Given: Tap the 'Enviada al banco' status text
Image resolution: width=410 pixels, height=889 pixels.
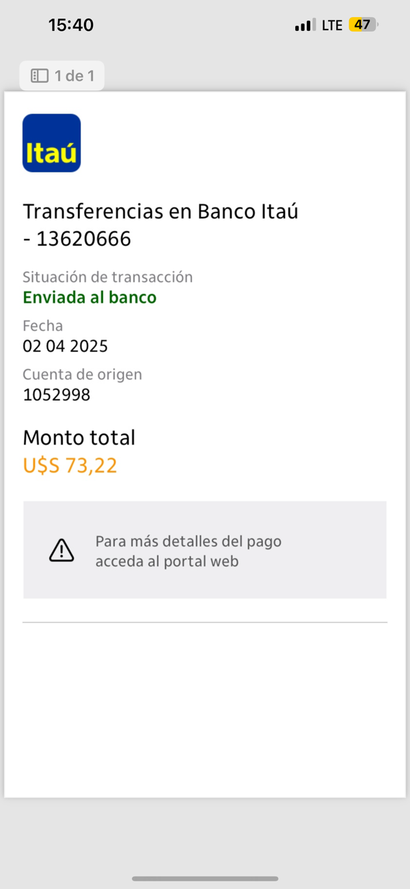Looking at the screenshot, I should pos(90,297).
